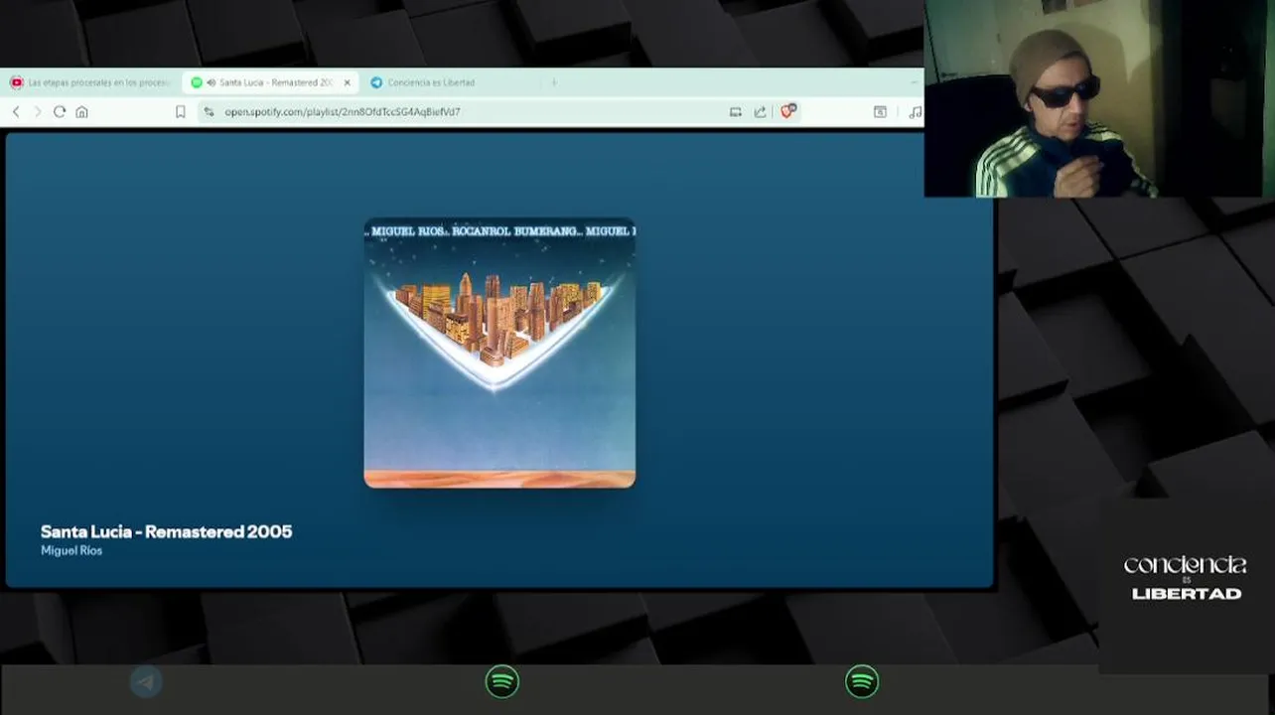This screenshot has height=715, width=1275.
Task: Click the Rocanrol Bumerang album cover
Action: 499,353
